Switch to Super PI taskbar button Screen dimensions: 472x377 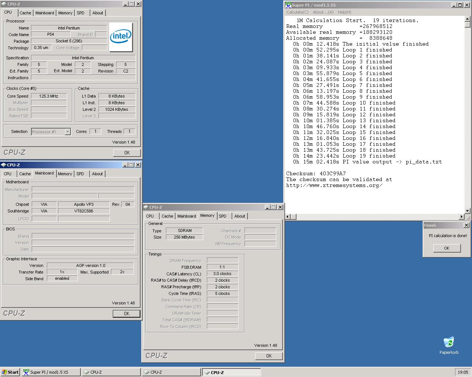(51, 372)
